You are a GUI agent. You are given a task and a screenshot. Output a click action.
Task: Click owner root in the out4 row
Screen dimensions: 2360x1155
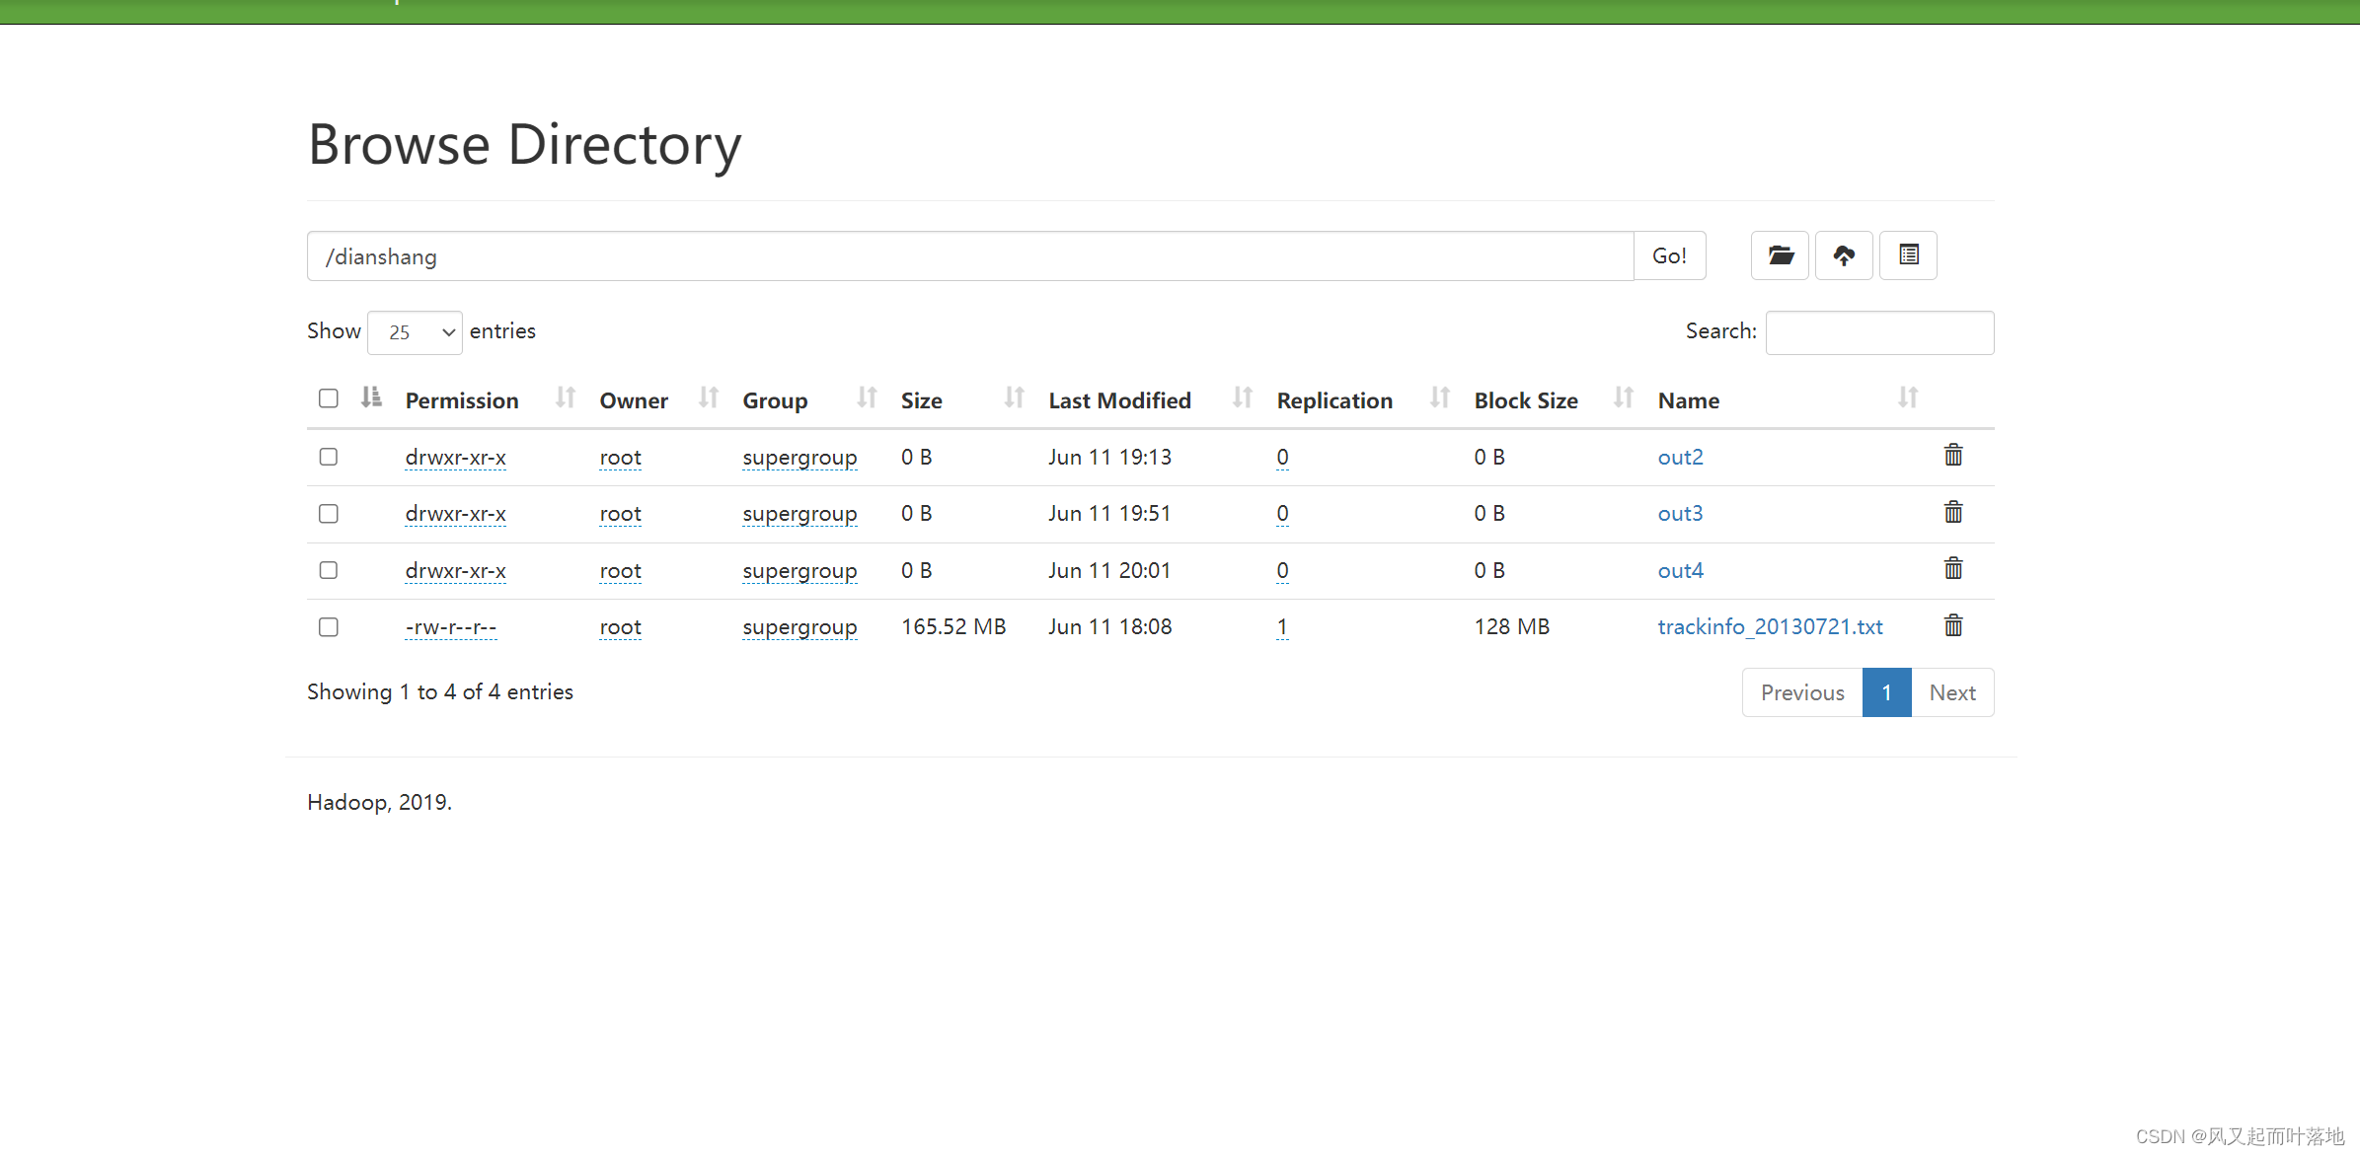pyautogui.click(x=620, y=570)
